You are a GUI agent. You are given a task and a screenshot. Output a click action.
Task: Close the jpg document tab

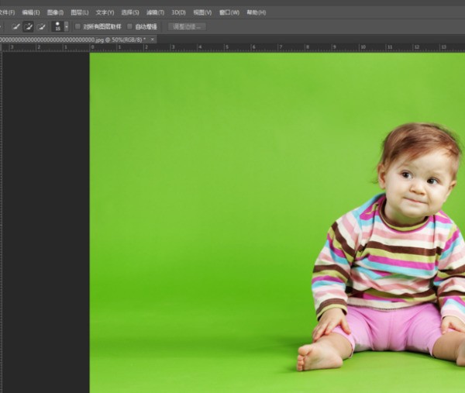pos(153,39)
